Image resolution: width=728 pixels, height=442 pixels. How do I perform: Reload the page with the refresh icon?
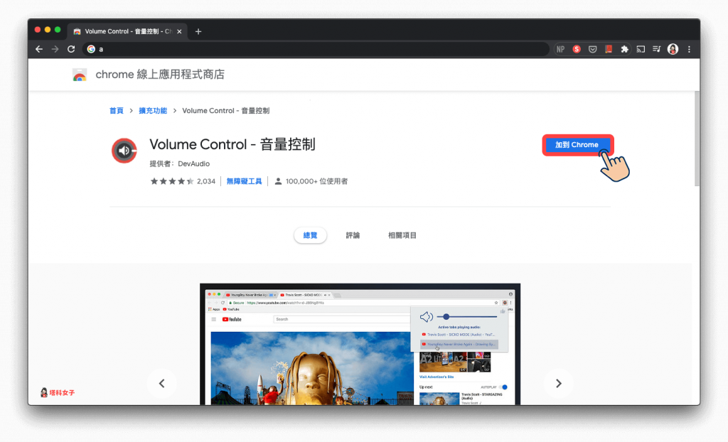point(71,49)
